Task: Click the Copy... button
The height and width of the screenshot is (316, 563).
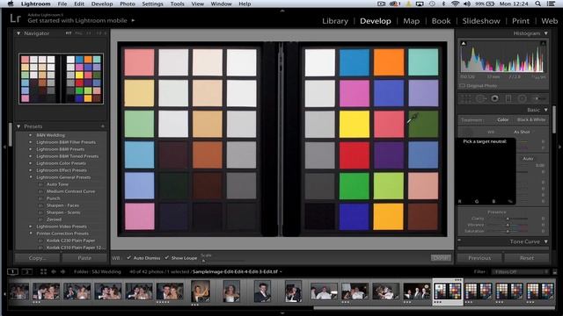Action: tap(37, 257)
